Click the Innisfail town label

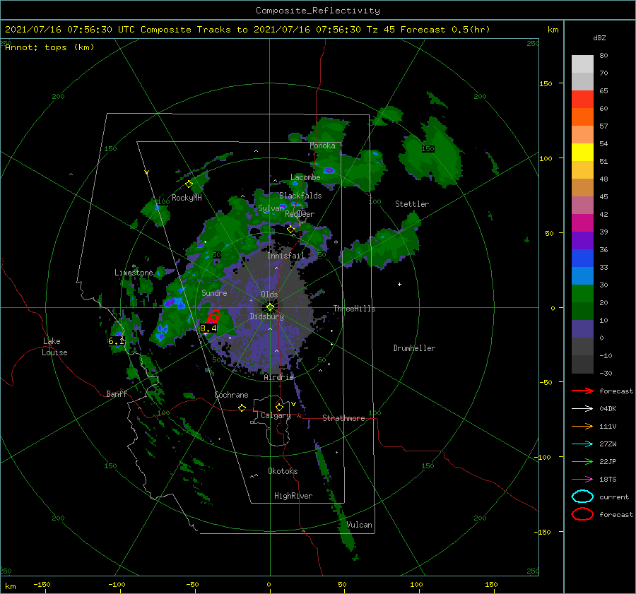285,256
